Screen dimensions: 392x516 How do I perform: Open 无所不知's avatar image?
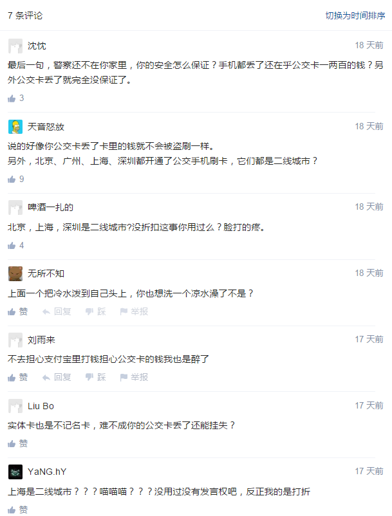(15, 274)
